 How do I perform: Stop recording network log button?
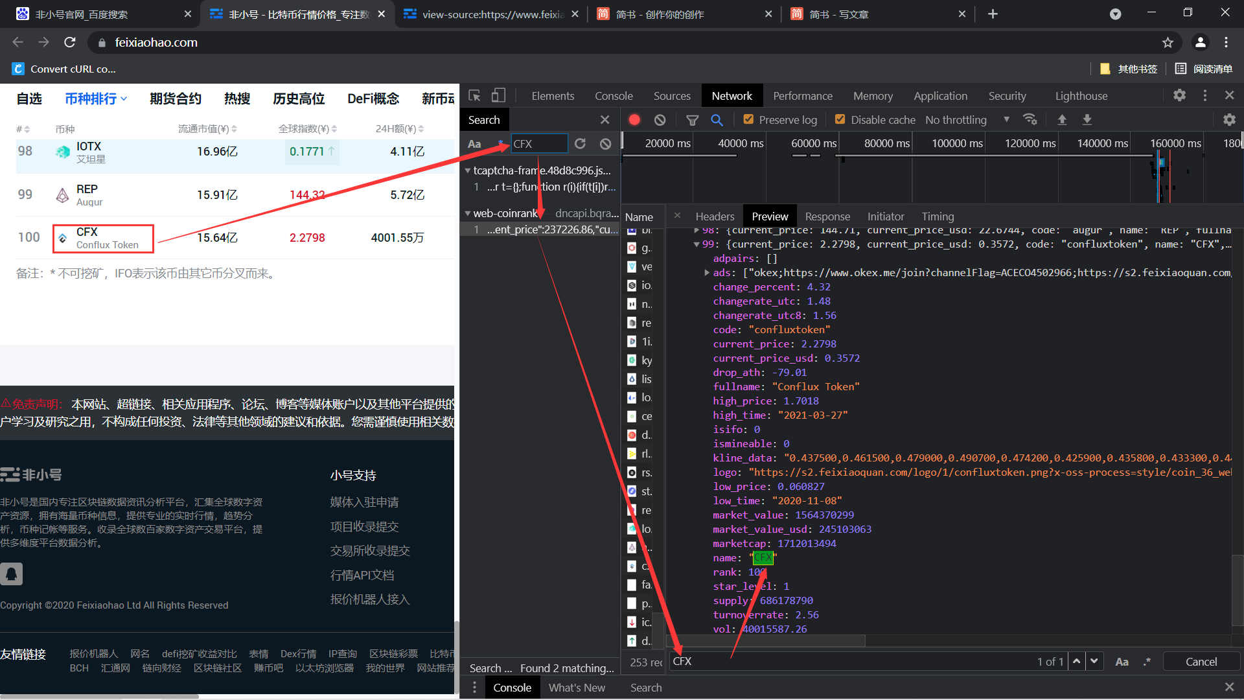634,120
